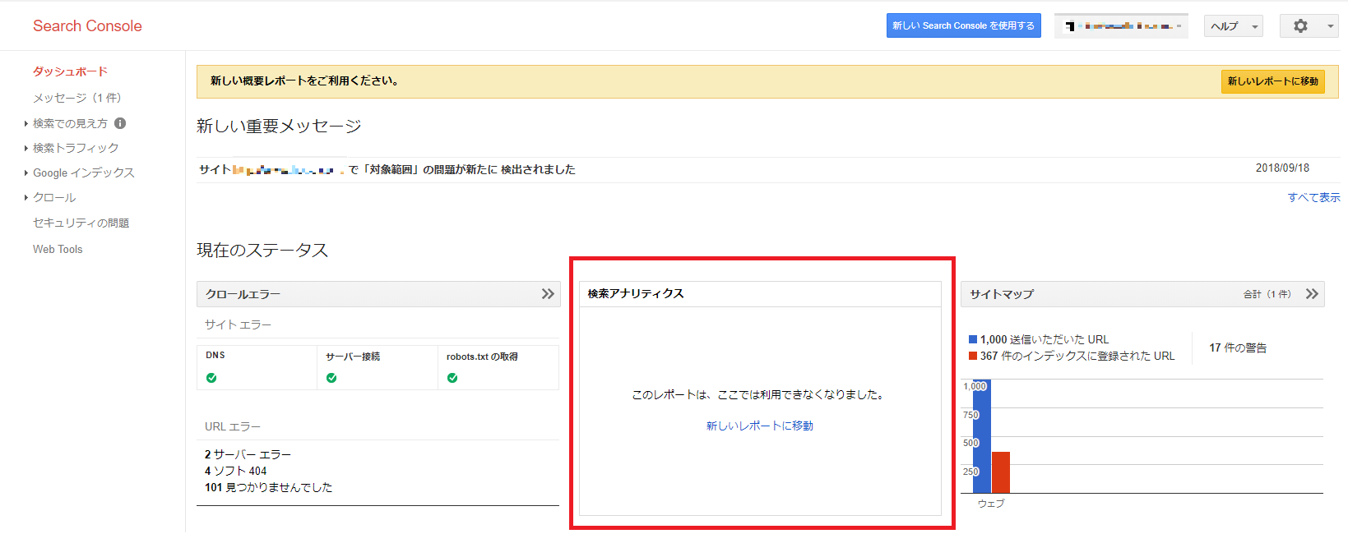Click the double-chevron icon on サイトマップ header
This screenshot has width=1348, height=543.
(x=1312, y=294)
